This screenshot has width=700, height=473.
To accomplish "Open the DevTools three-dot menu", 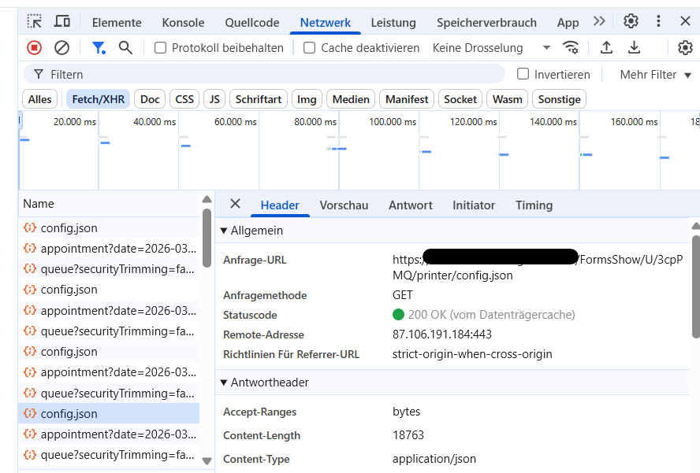I will (x=658, y=21).
